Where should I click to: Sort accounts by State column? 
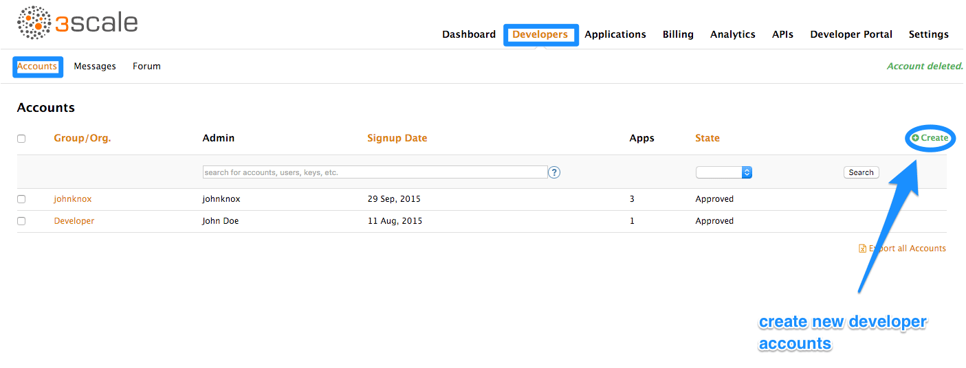[707, 138]
